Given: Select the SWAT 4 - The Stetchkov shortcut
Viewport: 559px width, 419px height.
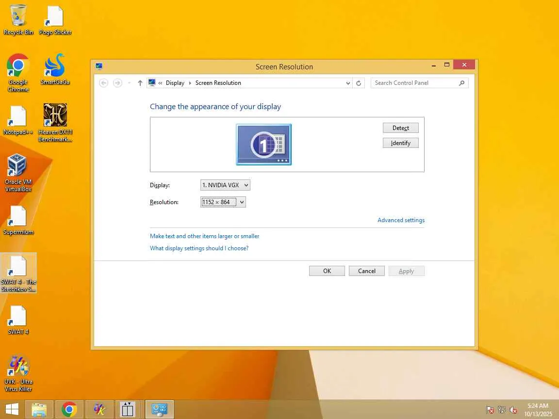Looking at the screenshot, I should pyautogui.click(x=18, y=273).
